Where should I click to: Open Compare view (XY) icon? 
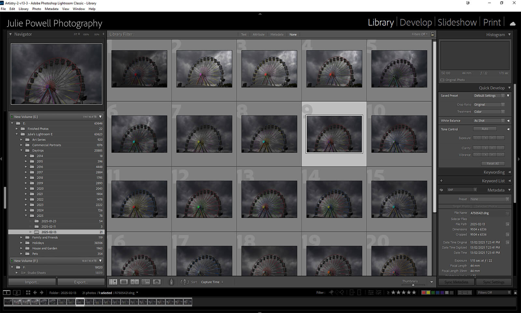coord(134,282)
